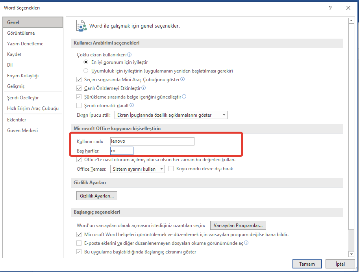Toggle Koyu modu devre dışı bırak checkbox
The width and height of the screenshot is (359, 272).
(x=171, y=169)
